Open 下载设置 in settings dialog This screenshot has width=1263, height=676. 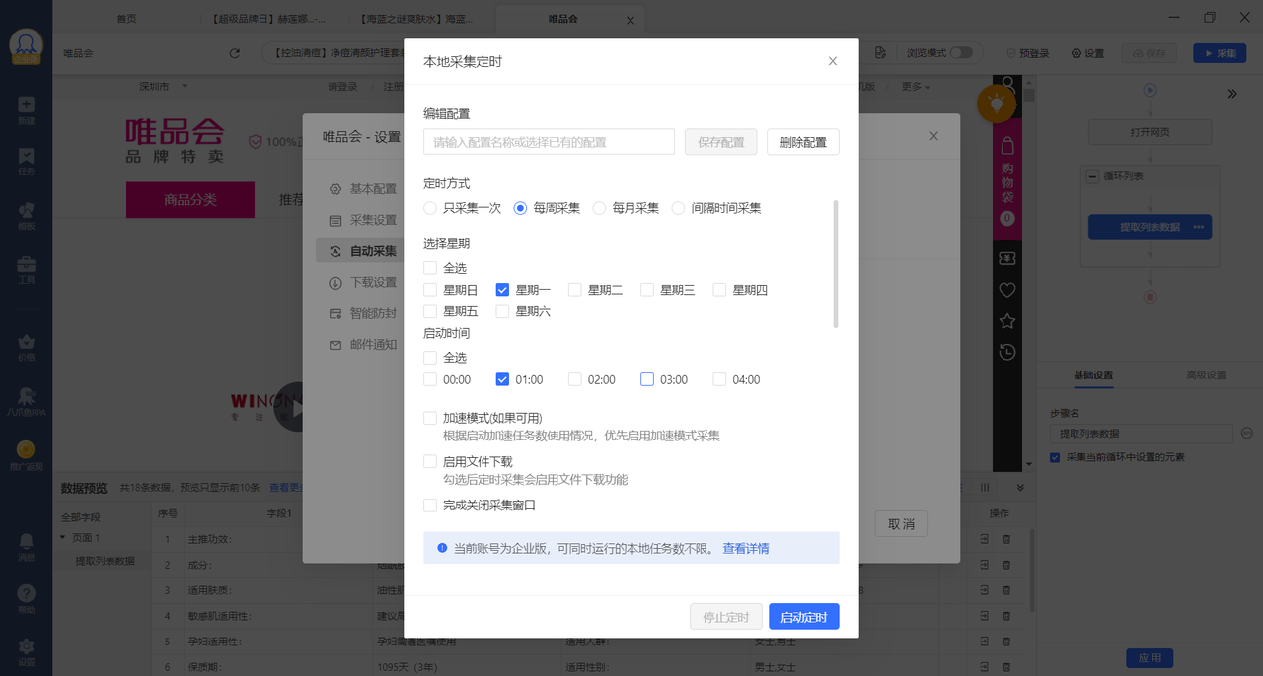[x=362, y=283]
